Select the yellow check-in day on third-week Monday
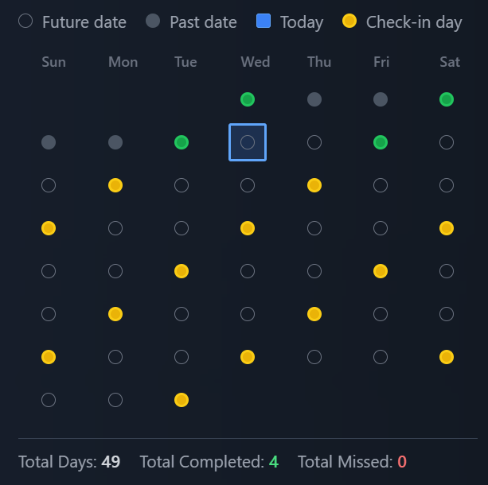This screenshot has width=488, height=485. pos(115,185)
